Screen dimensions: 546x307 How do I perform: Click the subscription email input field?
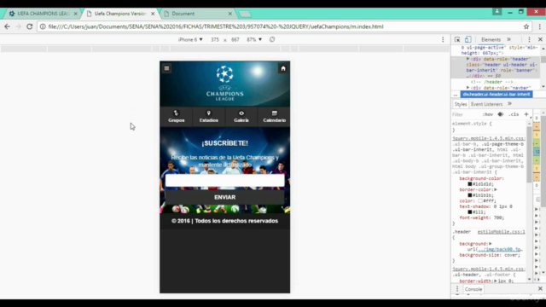[224, 181]
